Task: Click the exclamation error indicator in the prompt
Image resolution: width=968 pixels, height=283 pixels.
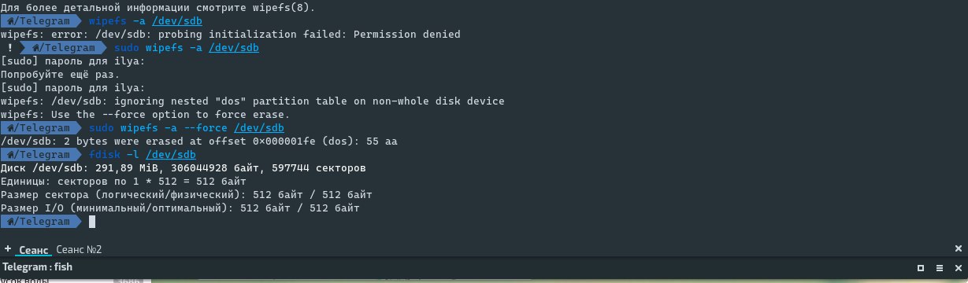Action: [9, 48]
